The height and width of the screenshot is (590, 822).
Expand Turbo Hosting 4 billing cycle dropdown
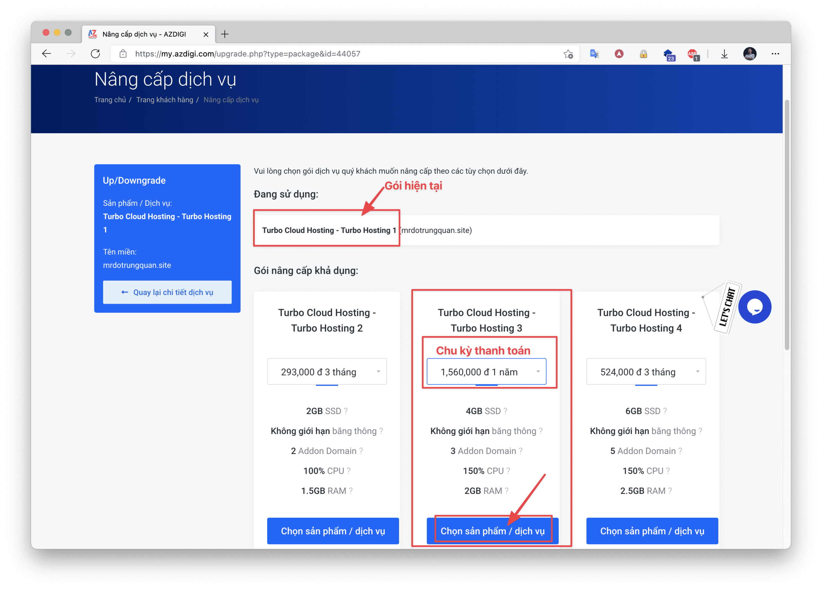click(646, 372)
